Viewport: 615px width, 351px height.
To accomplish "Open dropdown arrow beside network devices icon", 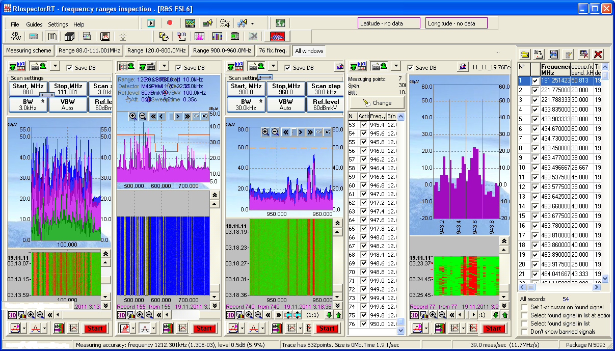I will pos(252,23).
